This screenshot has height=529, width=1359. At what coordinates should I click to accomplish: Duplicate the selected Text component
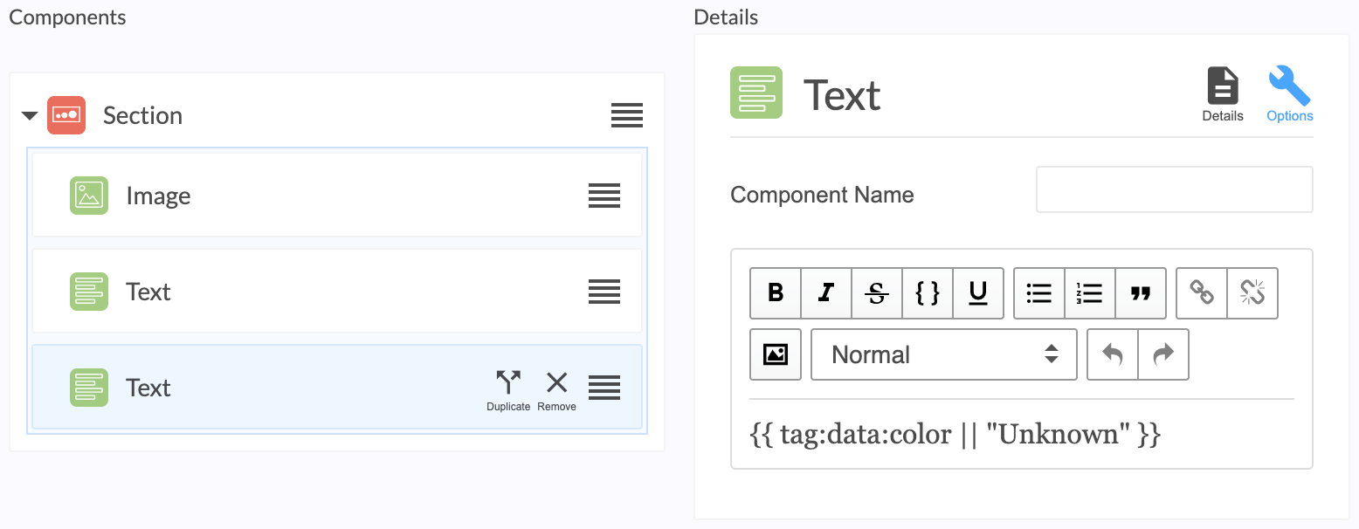click(x=508, y=389)
